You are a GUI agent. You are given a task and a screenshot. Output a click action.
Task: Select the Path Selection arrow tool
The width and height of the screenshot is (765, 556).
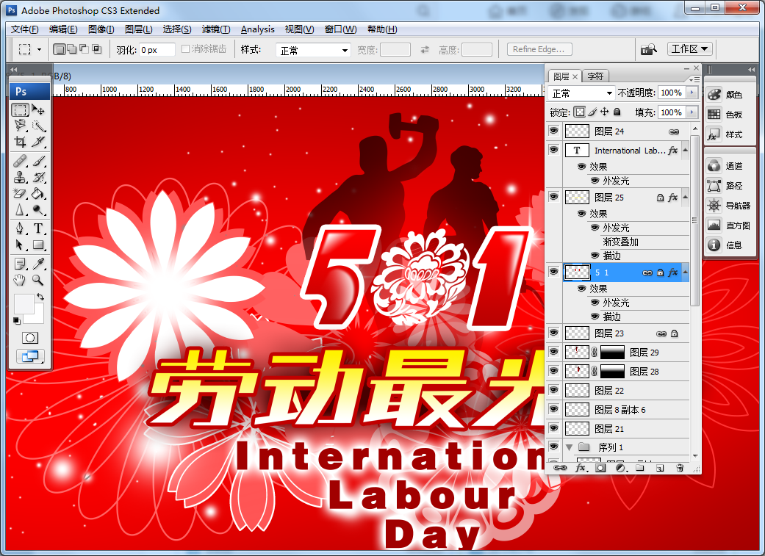tap(20, 245)
